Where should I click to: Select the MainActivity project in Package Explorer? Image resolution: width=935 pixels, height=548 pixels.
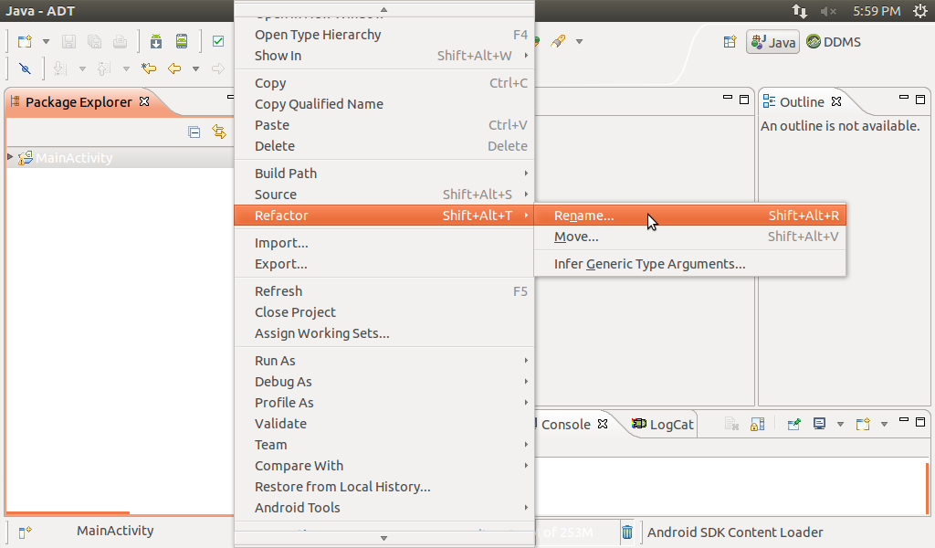pyautogui.click(x=74, y=158)
